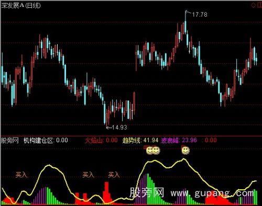Image resolution: width=262 pixels, height=206 pixels.
Task: Click the leftmost 买入 buy signal label
Action: point(21,175)
